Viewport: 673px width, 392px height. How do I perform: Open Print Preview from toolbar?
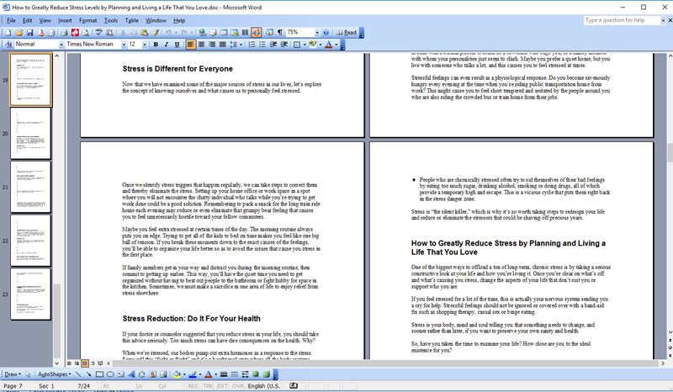click(86, 33)
